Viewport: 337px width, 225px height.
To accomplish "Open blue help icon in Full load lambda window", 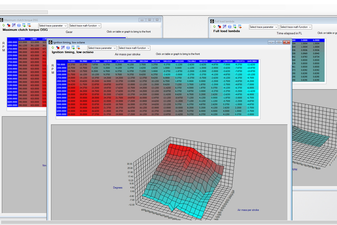I will coord(230,26).
